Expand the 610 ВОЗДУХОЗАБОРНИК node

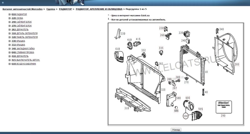(x=10, y=64)
